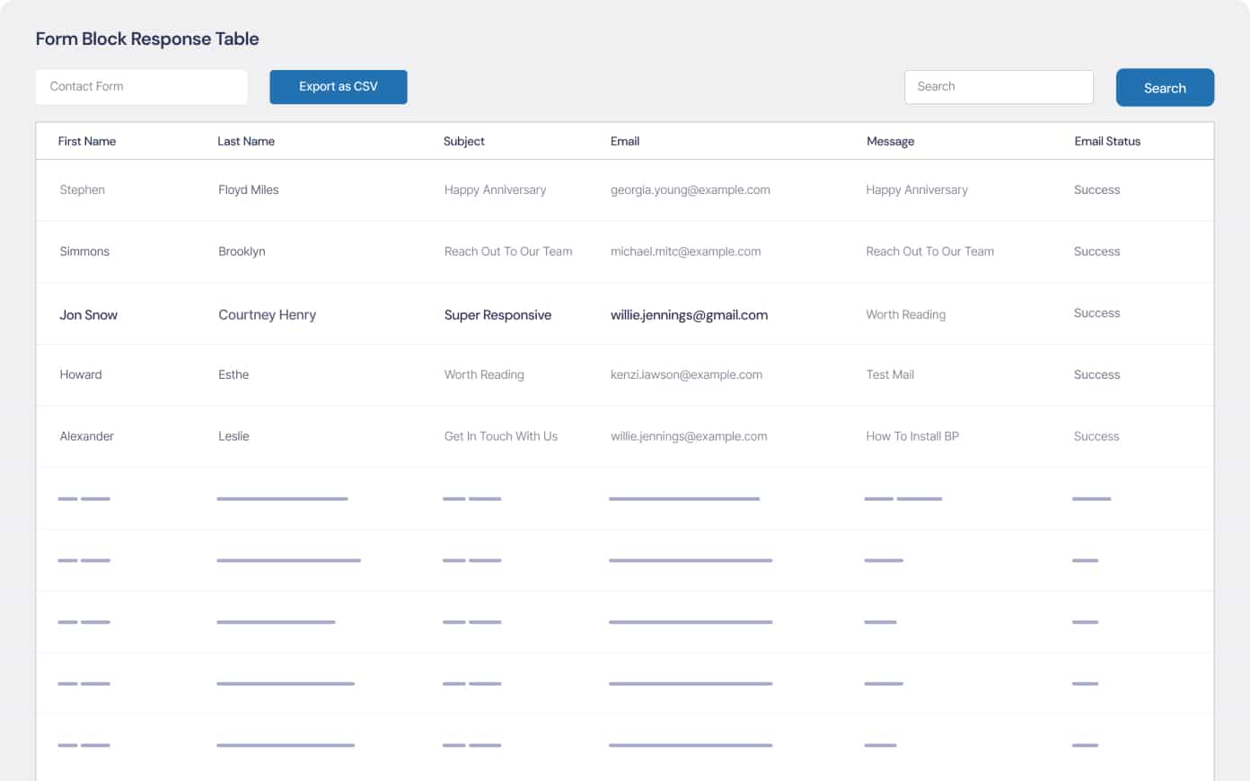Select the Stephen first name cell
1250x781 pixels.
pos(83,190)
